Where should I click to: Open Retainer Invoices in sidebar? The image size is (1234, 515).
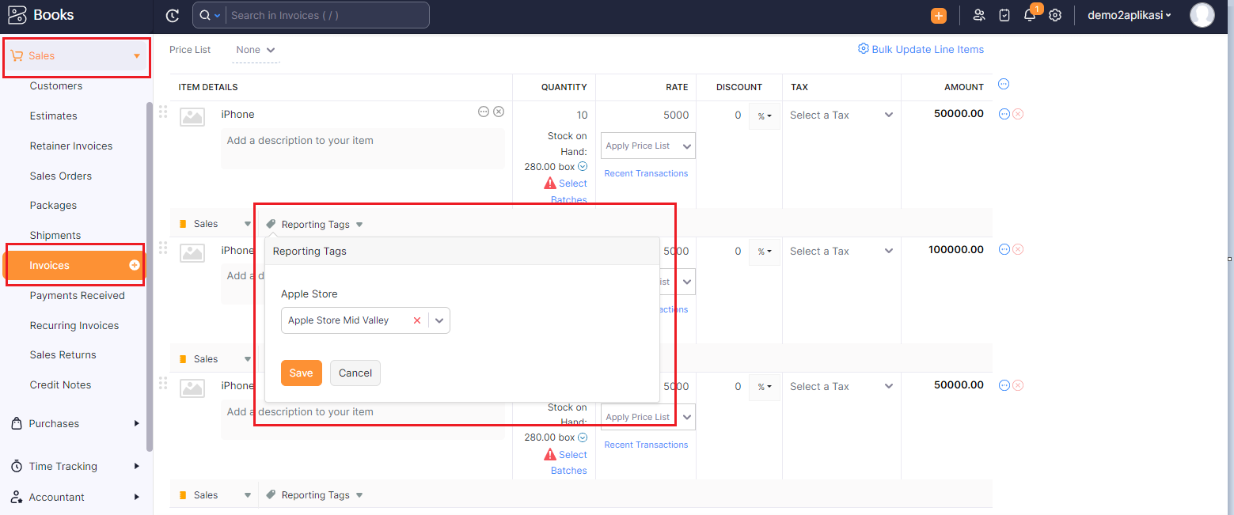[71, 146]
